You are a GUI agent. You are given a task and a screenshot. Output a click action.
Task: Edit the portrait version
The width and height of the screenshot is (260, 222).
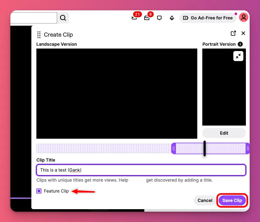pos(224,133)
